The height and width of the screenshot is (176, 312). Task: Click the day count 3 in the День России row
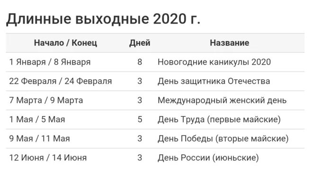point(140,158)
